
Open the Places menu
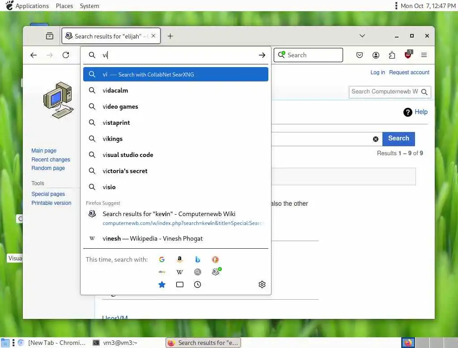point(64,6)
